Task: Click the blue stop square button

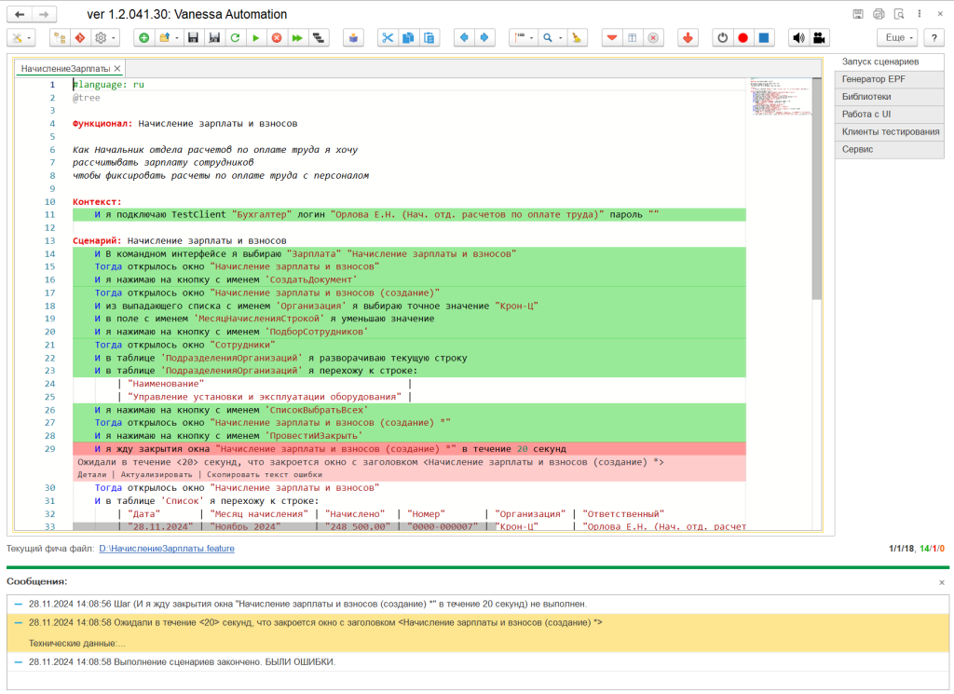Action: pos(763,38)
